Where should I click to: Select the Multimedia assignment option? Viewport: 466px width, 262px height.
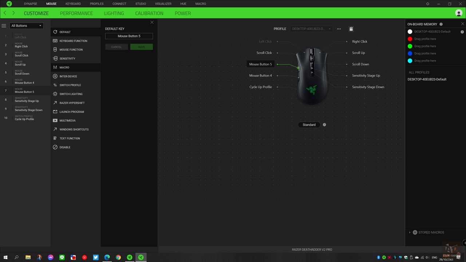click(76, 120)
